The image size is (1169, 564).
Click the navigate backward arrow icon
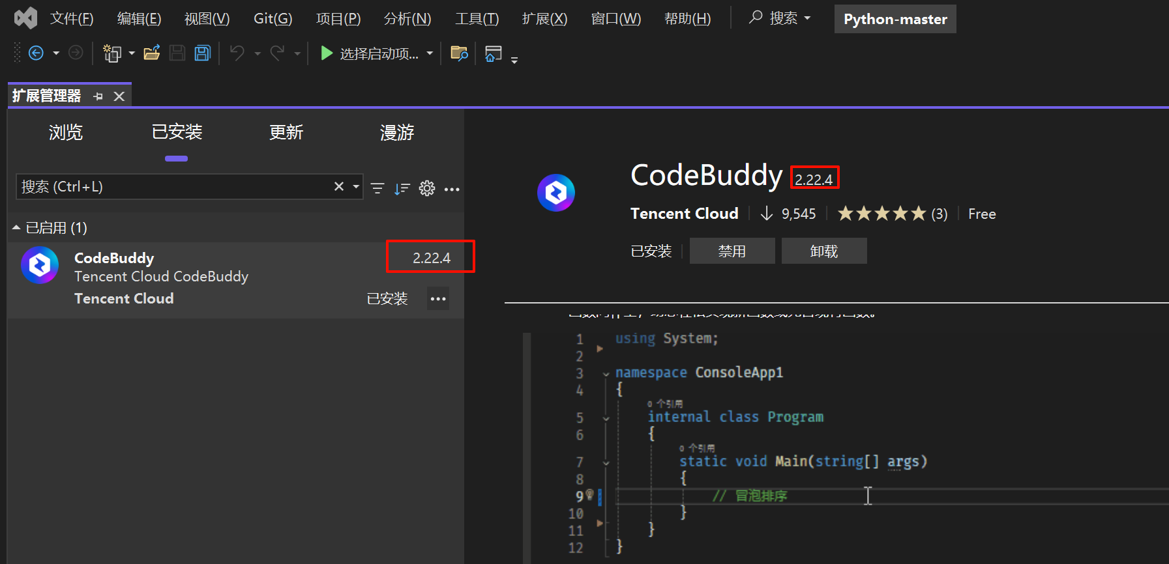37,53
